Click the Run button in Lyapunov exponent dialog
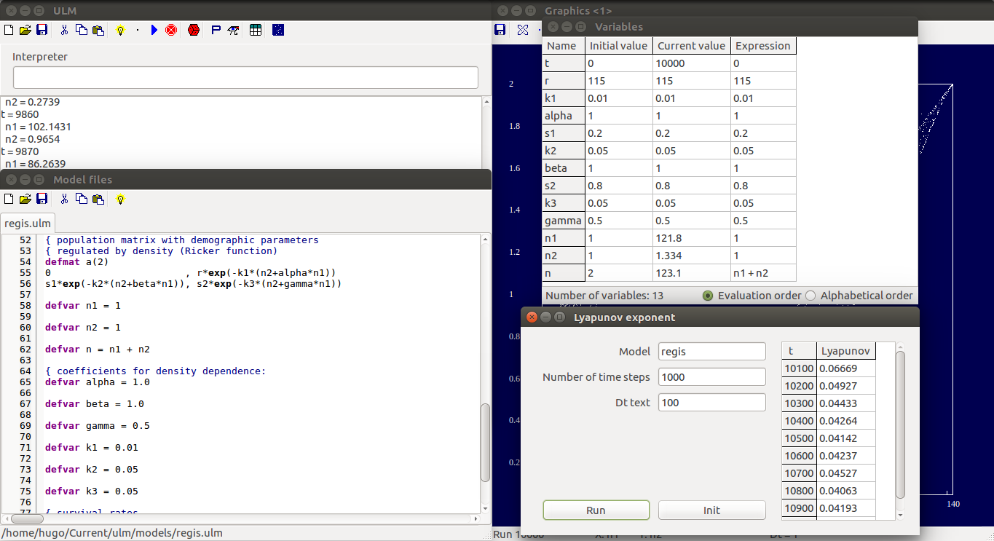 pyautogui.click(x=596, y=510)
